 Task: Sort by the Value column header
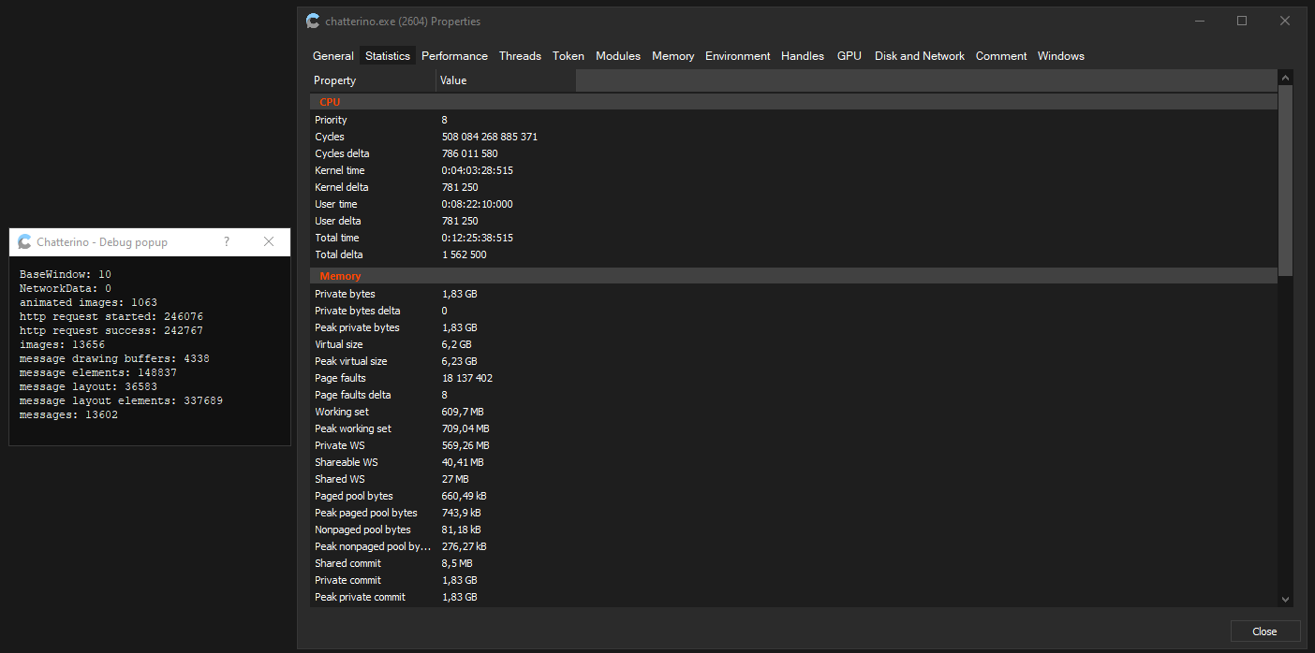(x=506, y=80)
